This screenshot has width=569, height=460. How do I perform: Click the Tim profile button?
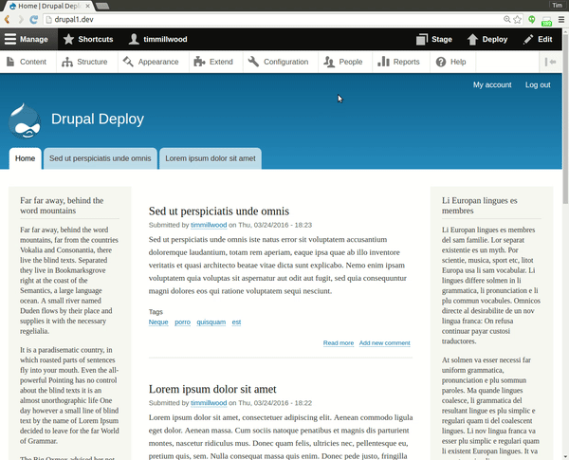pos(557,5)
